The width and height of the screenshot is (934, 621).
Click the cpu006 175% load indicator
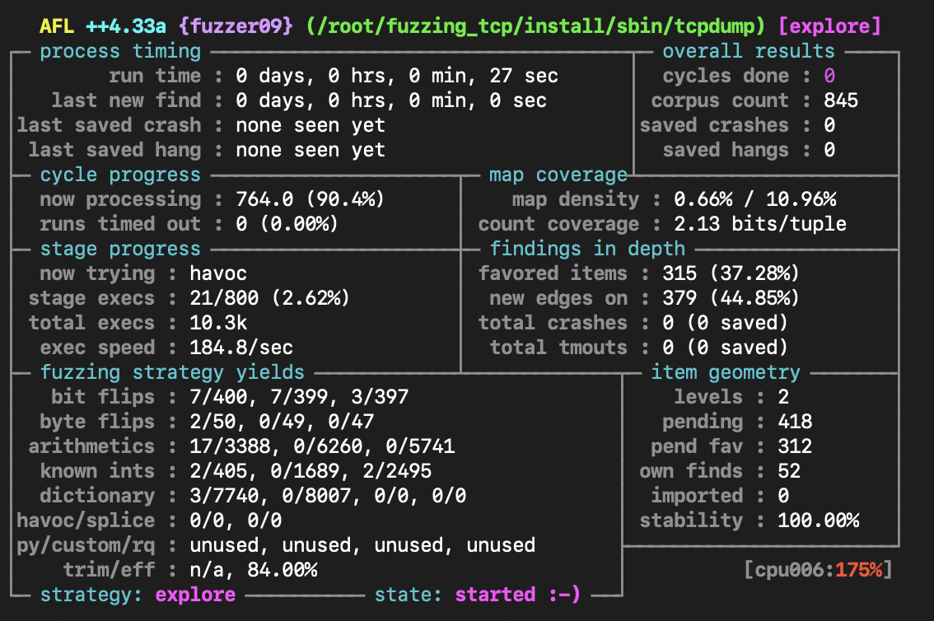click(818, 571)
